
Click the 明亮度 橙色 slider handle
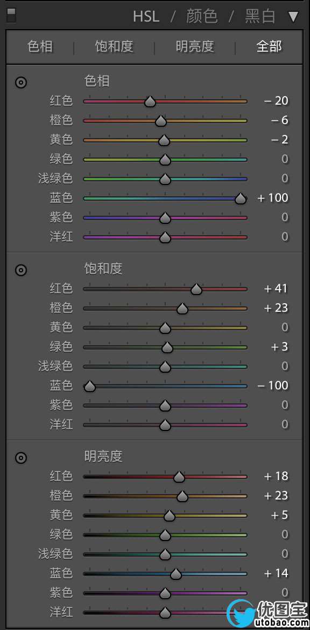click(x=182, y=496)
